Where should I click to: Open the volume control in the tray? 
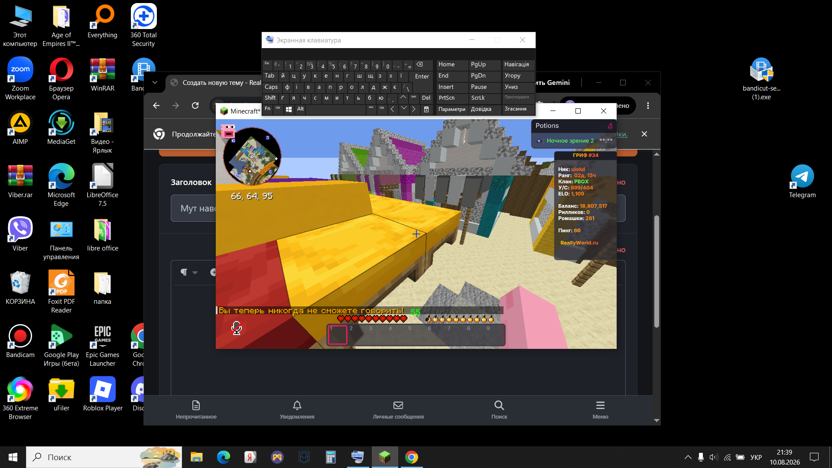pyautogui.click(x=714, y=457)
